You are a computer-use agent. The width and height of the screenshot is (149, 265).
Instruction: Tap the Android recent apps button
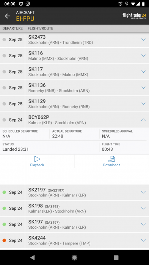[x=116, y=257]
